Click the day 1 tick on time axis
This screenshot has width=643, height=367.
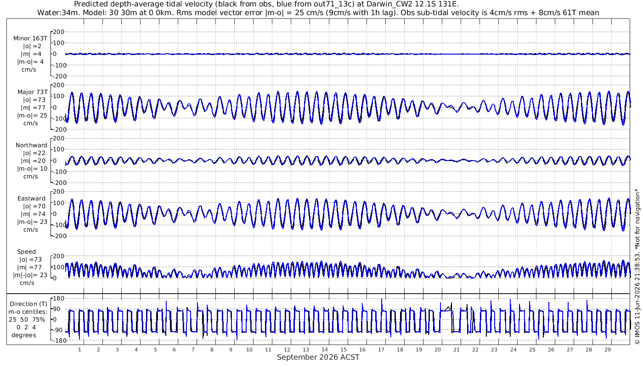(79, 350)
